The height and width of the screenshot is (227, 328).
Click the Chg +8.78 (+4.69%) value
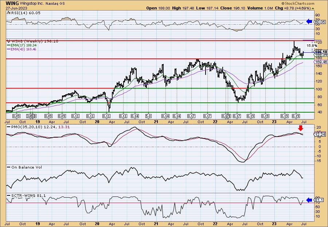click(x=293, y=8)
